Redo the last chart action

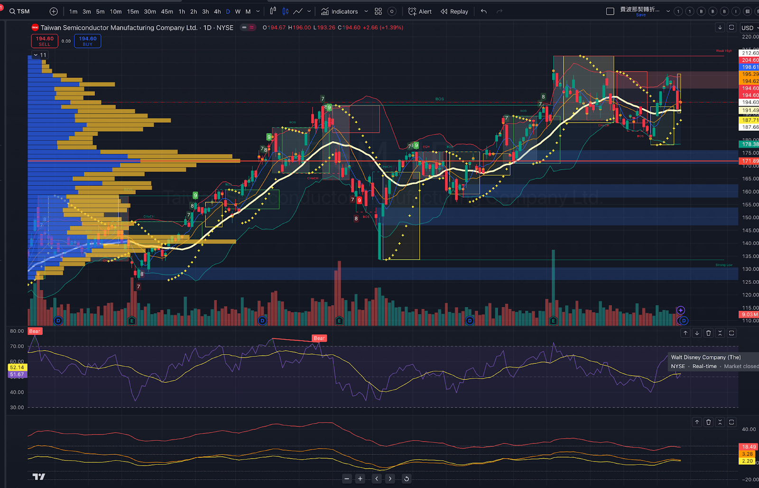click(x=500, y=11)
